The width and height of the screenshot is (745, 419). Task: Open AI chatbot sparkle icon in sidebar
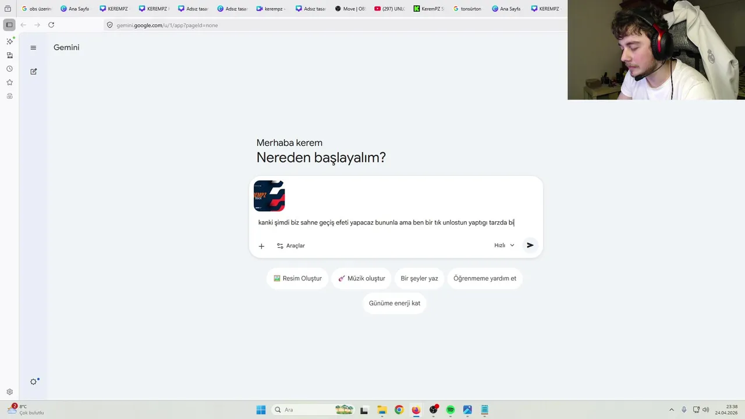point(9,41)
